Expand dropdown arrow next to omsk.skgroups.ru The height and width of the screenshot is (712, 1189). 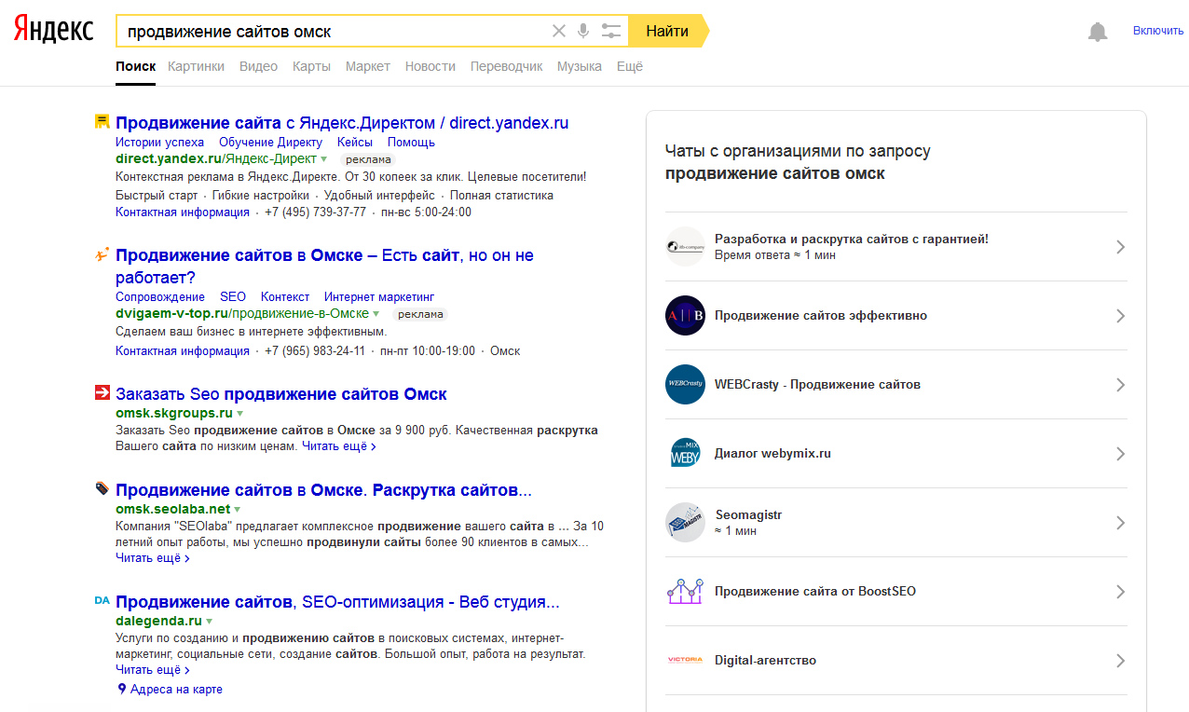[239, 413]
